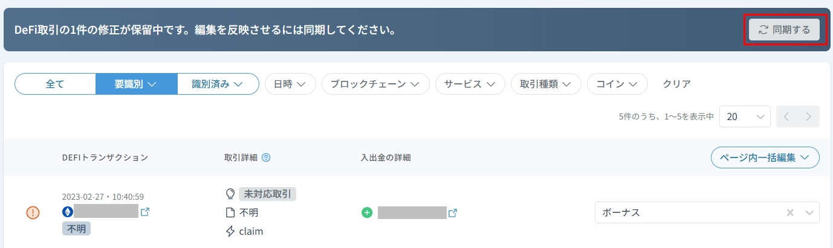Click クリア to reset filters
The height and width of the screenshot is (248, 833).
tap(676, 84)
